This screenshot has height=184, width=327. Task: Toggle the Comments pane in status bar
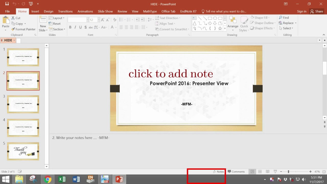236,172
